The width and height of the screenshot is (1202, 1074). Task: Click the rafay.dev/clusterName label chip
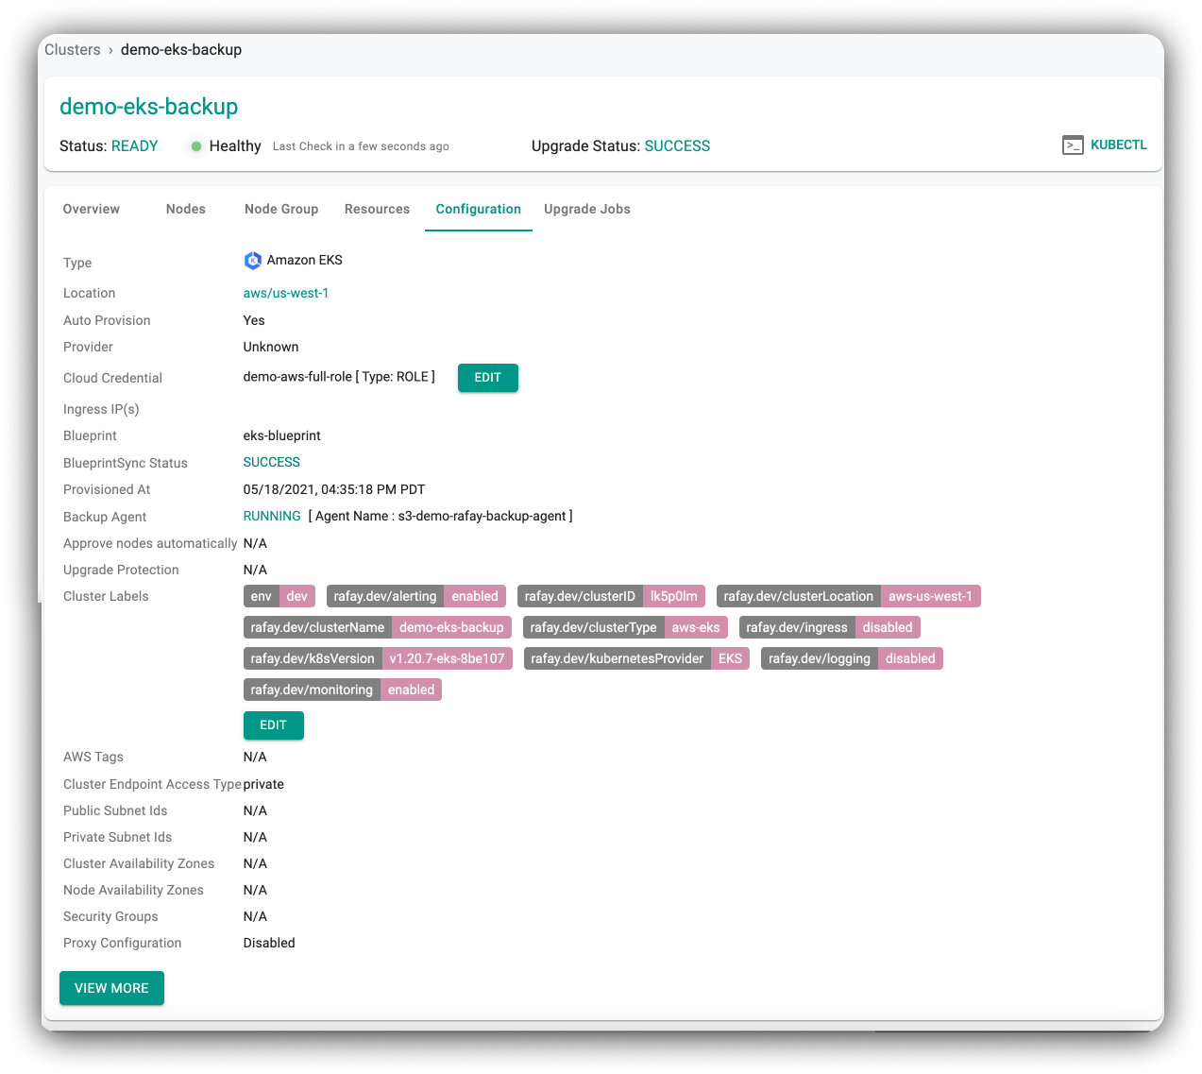point(378,627)
